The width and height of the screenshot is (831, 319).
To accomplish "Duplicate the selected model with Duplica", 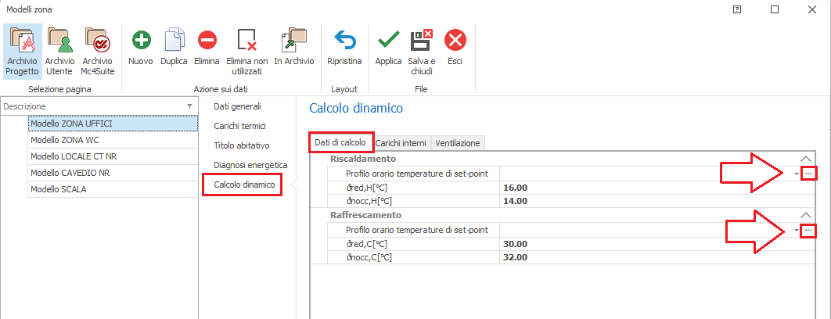I will tap(174, 40).
